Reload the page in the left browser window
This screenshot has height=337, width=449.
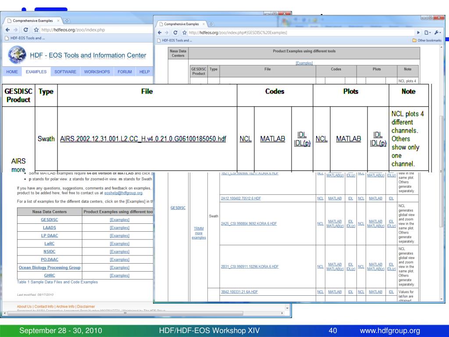pyautogui.click(x=26, y=29)
